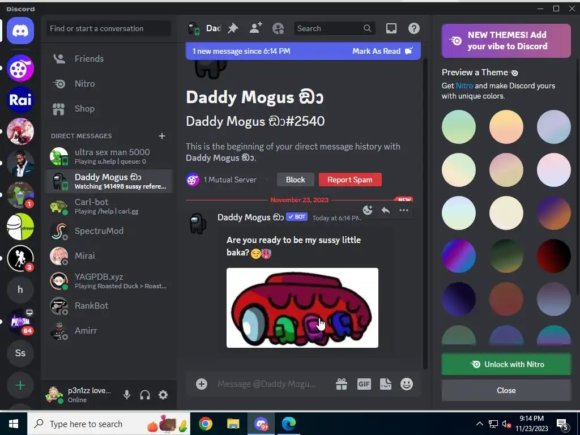Send a gift via gift icon
This screenshot has width=580, height=435.
pyautogui.click(x=342, y=384)
